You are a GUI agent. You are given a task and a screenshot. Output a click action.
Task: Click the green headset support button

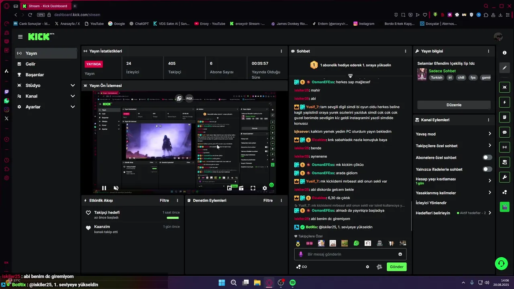coord(501,263)
